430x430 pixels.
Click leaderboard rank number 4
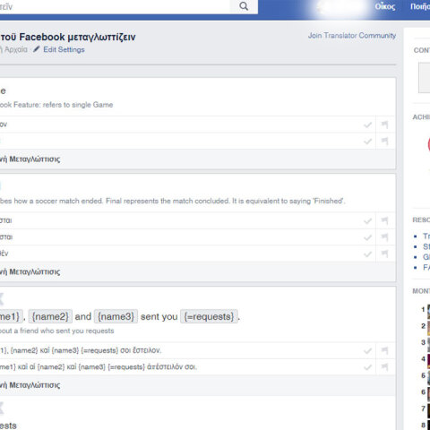[423, 359]
